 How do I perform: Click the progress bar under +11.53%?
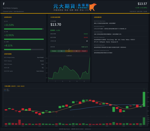pyautogui.click(x=24, y=29)
